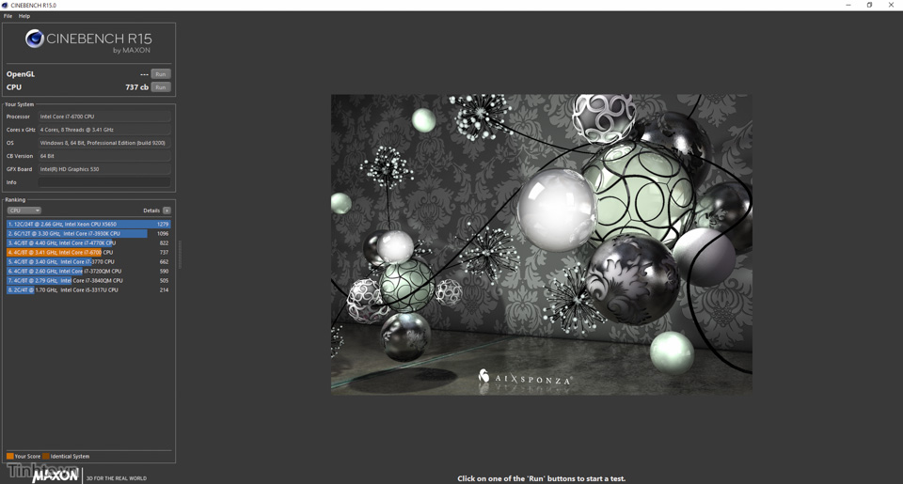Click into the Info input field
903x484 pixels.
[x=104, y=182]
